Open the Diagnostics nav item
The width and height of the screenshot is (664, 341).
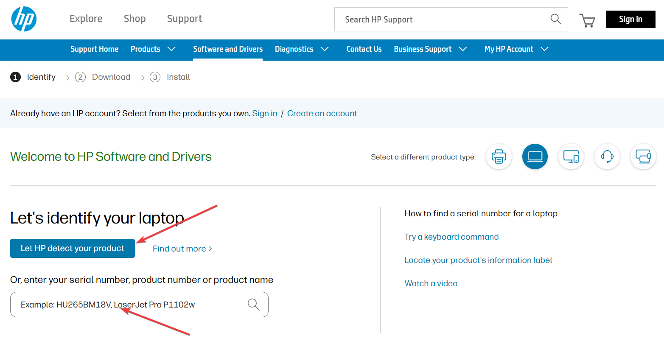[x=294, y=49]
